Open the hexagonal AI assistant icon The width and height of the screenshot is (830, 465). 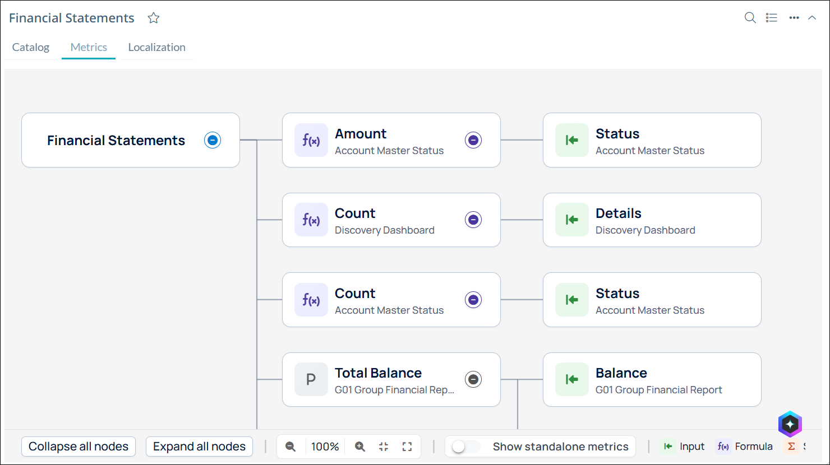(x=790, y=424)
